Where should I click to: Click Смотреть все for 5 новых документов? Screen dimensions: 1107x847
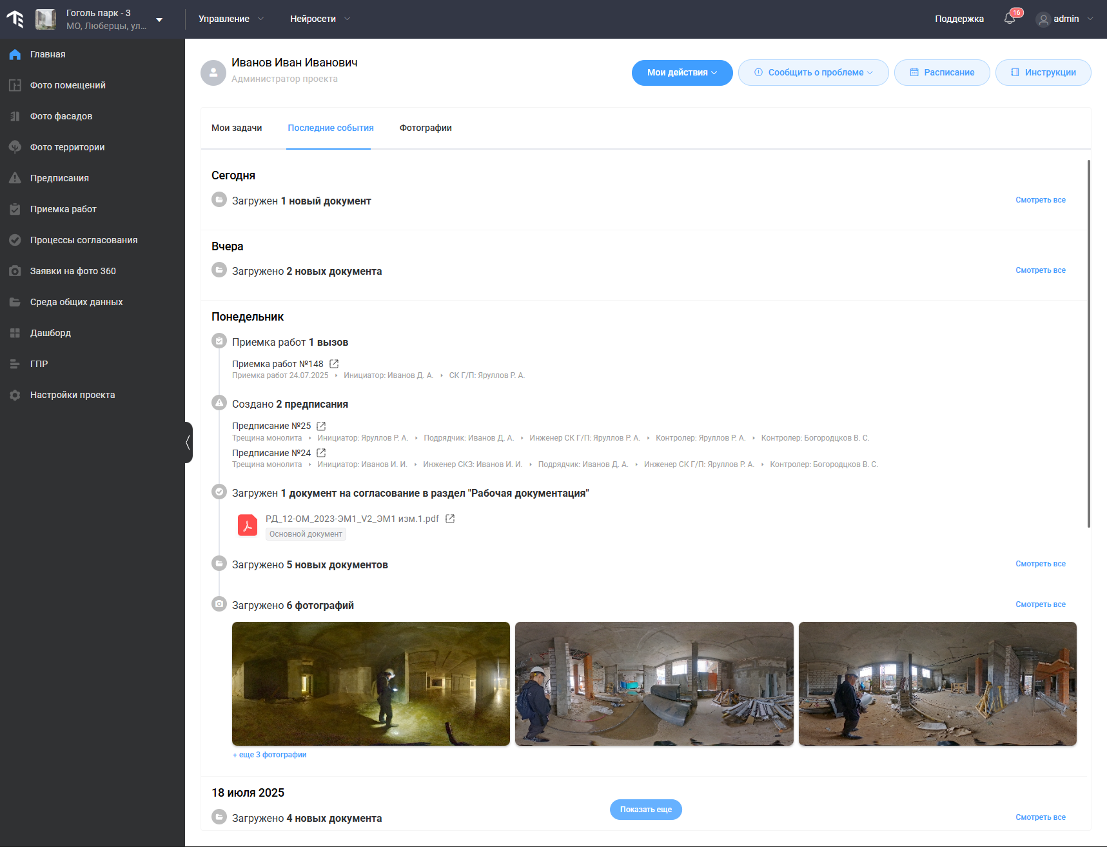pos(1041,564)
